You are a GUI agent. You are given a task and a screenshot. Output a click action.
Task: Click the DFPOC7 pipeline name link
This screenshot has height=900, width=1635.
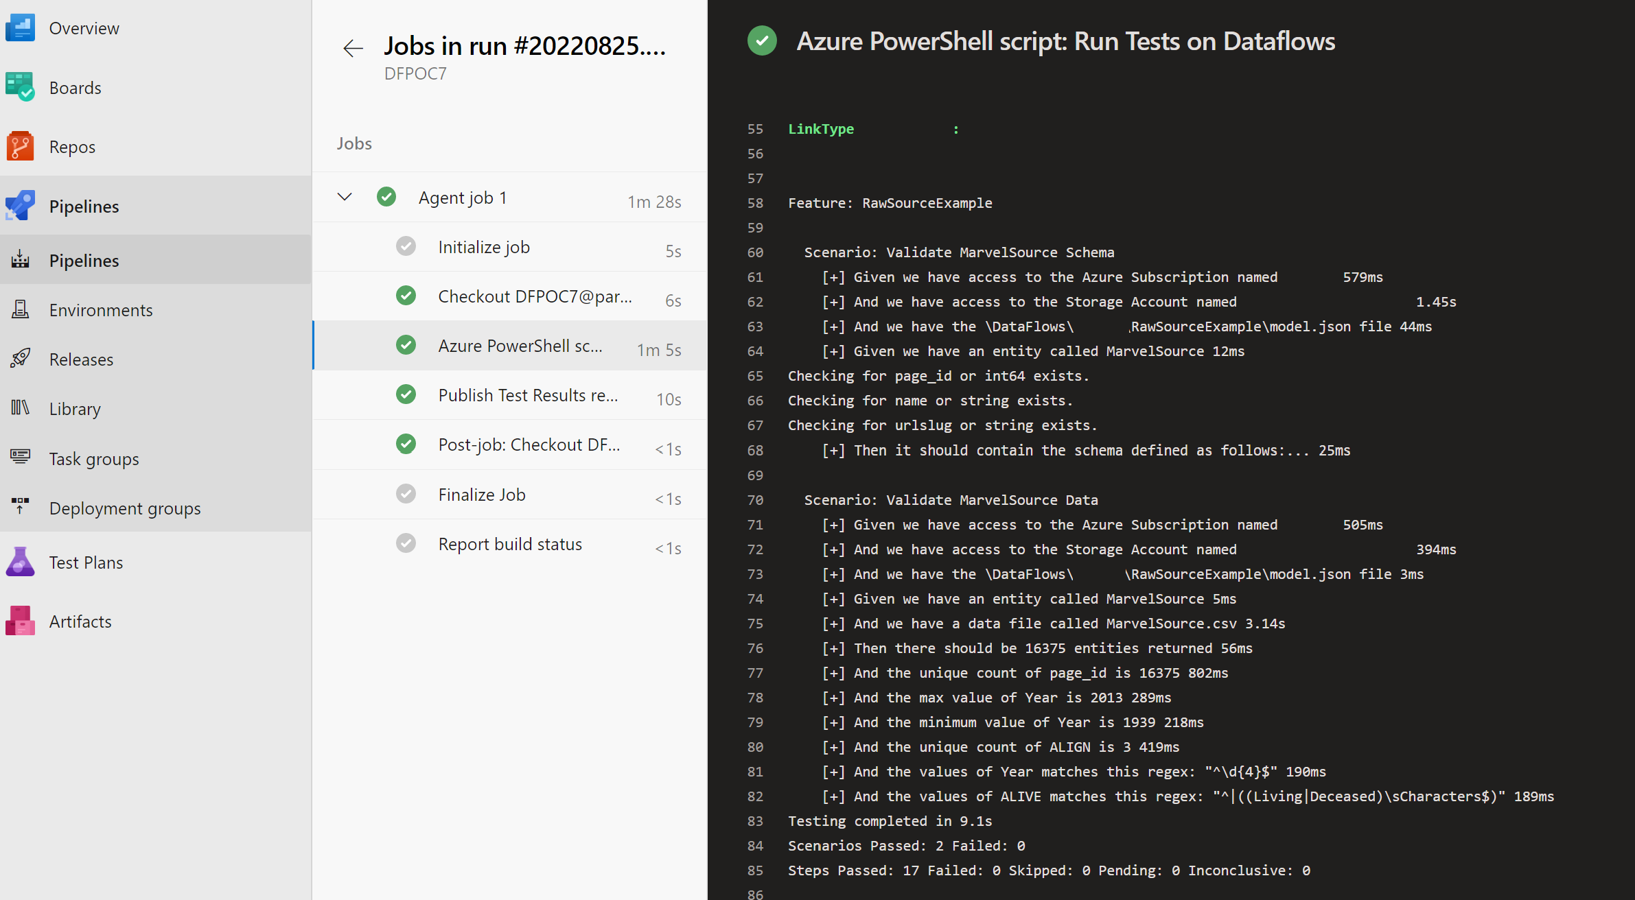(x=415, y=74)
